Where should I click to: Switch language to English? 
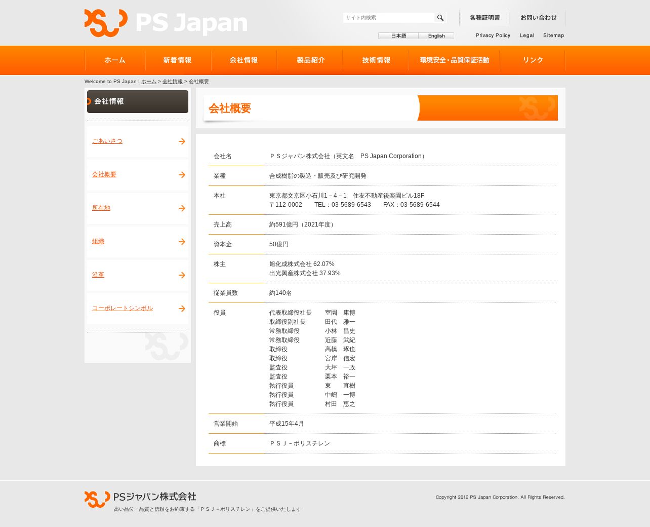click(436, 35)
